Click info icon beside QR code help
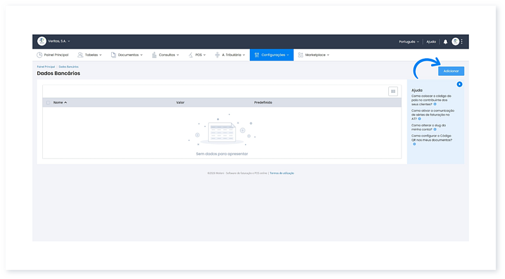 tap(415, 144)
